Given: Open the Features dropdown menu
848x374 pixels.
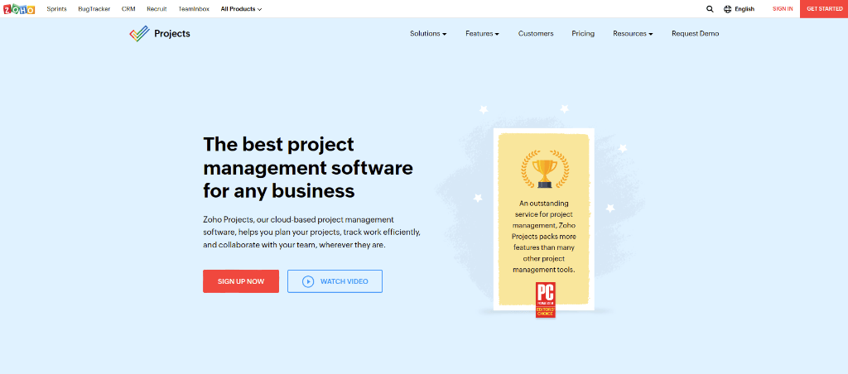Looking at the screenshot, I should [x=483, y=33].
